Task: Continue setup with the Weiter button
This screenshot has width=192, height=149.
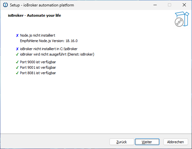Action: (x=147, y=142)
